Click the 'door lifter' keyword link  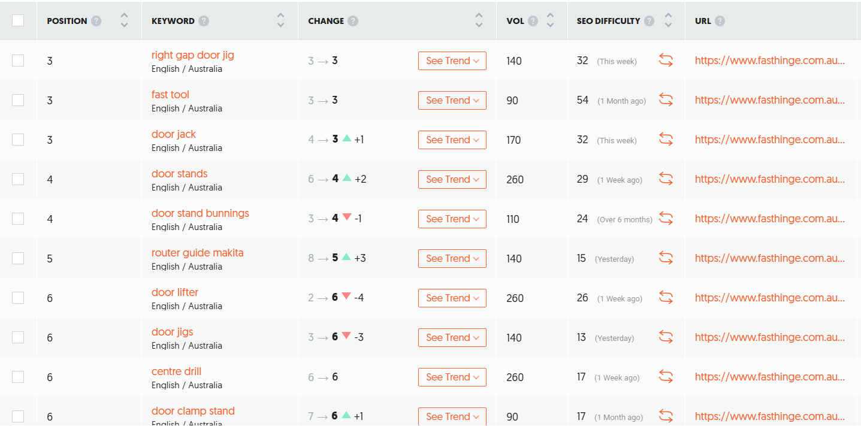[x=174, y=292]
